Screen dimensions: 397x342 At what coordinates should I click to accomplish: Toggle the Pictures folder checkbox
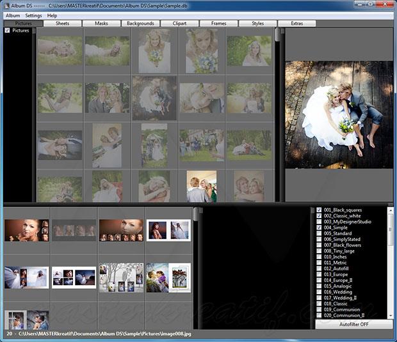pyautogui.click(x=8, y=31)
